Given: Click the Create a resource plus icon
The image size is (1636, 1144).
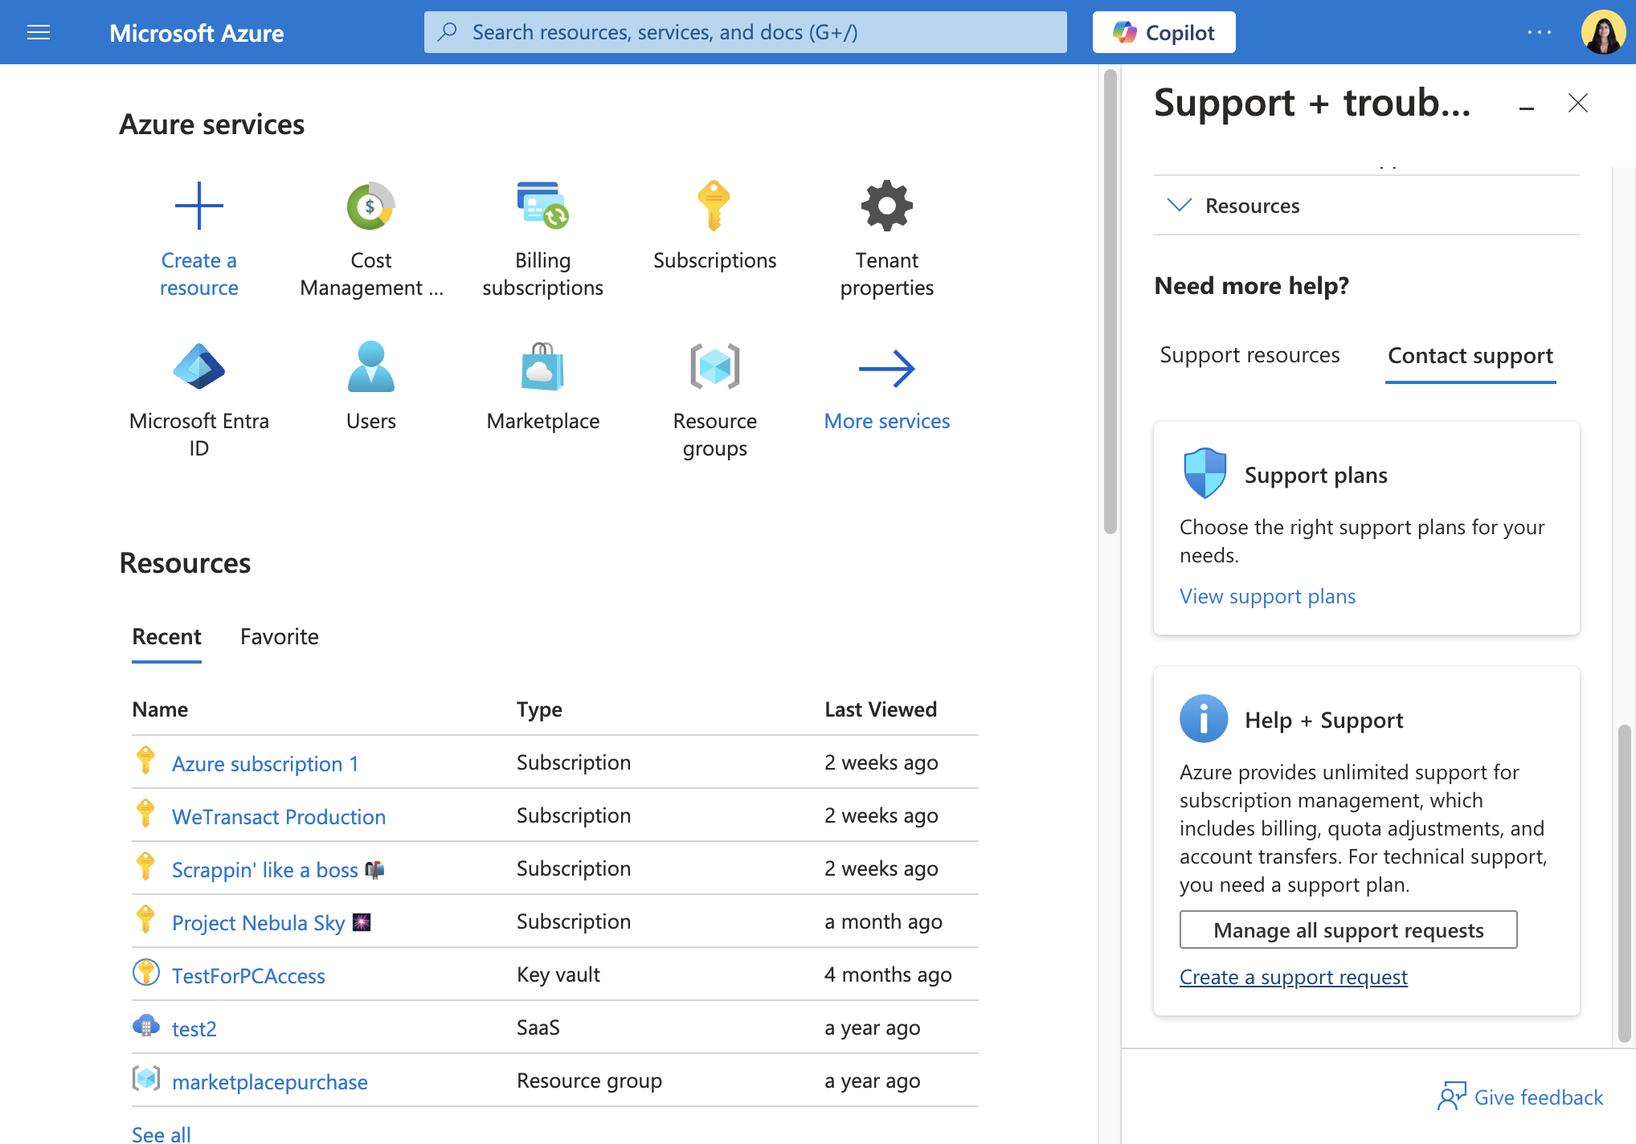Looking at the screenshot, I should [x=199, y=206].
